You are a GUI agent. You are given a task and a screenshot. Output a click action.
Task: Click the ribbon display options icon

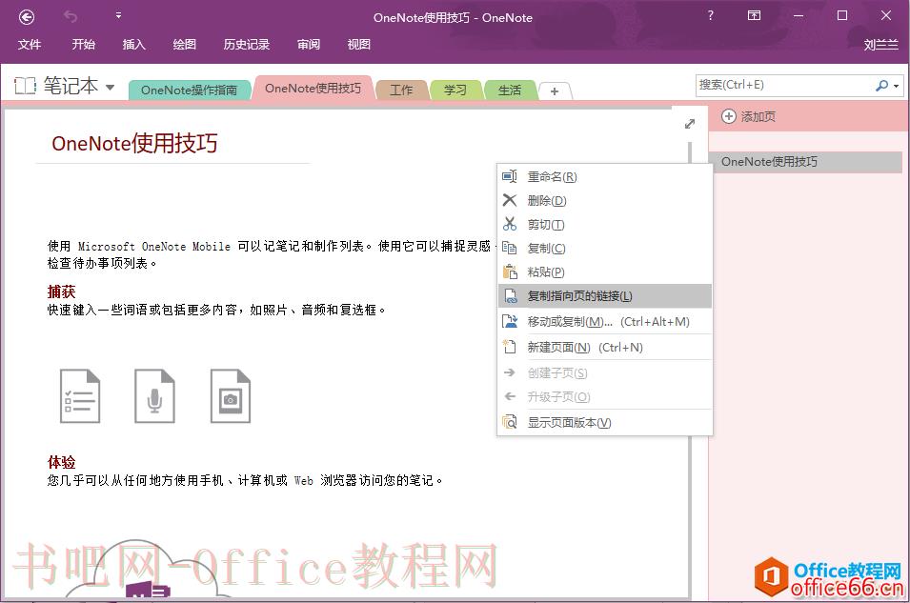coord(754,15)
